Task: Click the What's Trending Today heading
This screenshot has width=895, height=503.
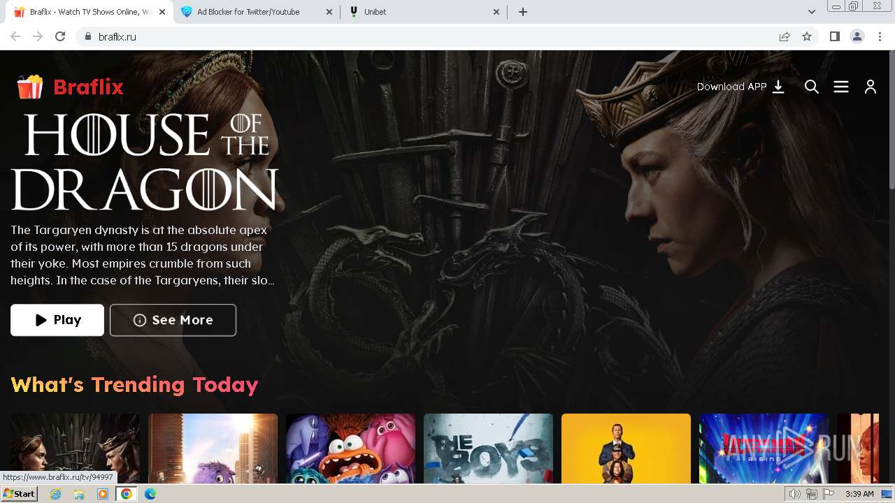Action: [134, 385]
